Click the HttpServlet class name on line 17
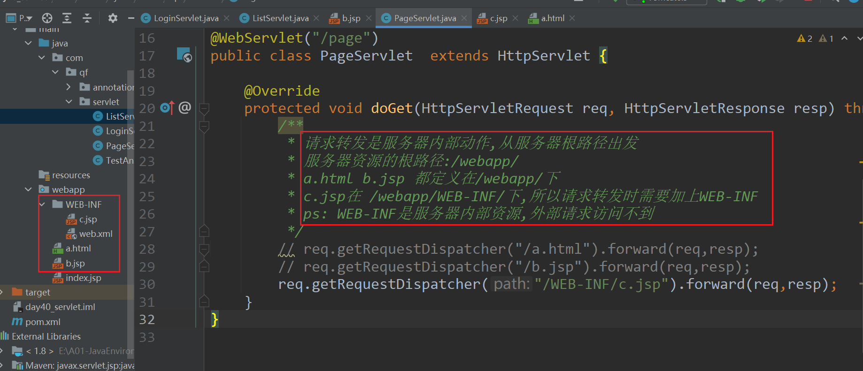The height and width of the screenshot is (371, 863). (x=544, y=56)
